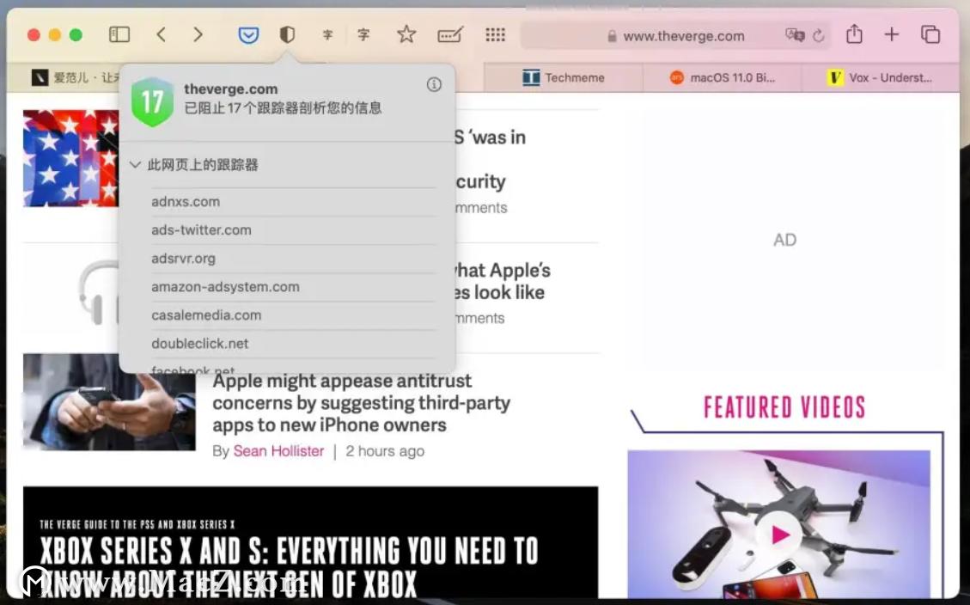Select ads-twitter.com tracker entry

[x=294, y=230]
